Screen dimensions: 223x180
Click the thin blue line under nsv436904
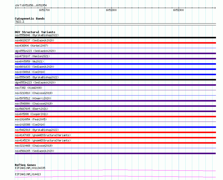click(115, 48)
